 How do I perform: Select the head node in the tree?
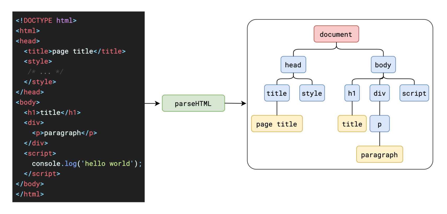[x=293, y=65]
